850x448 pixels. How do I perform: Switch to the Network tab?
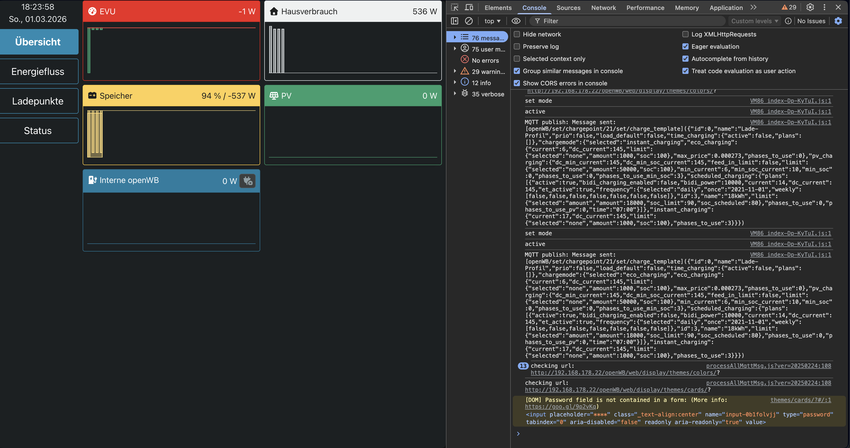tap(603, 8)
